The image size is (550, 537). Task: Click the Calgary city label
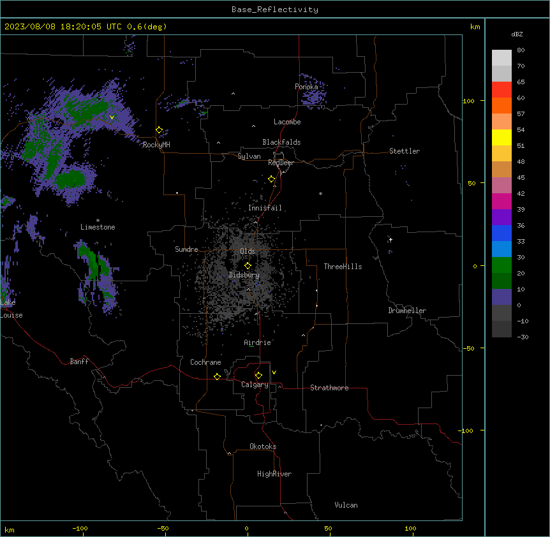pos(255,385)
